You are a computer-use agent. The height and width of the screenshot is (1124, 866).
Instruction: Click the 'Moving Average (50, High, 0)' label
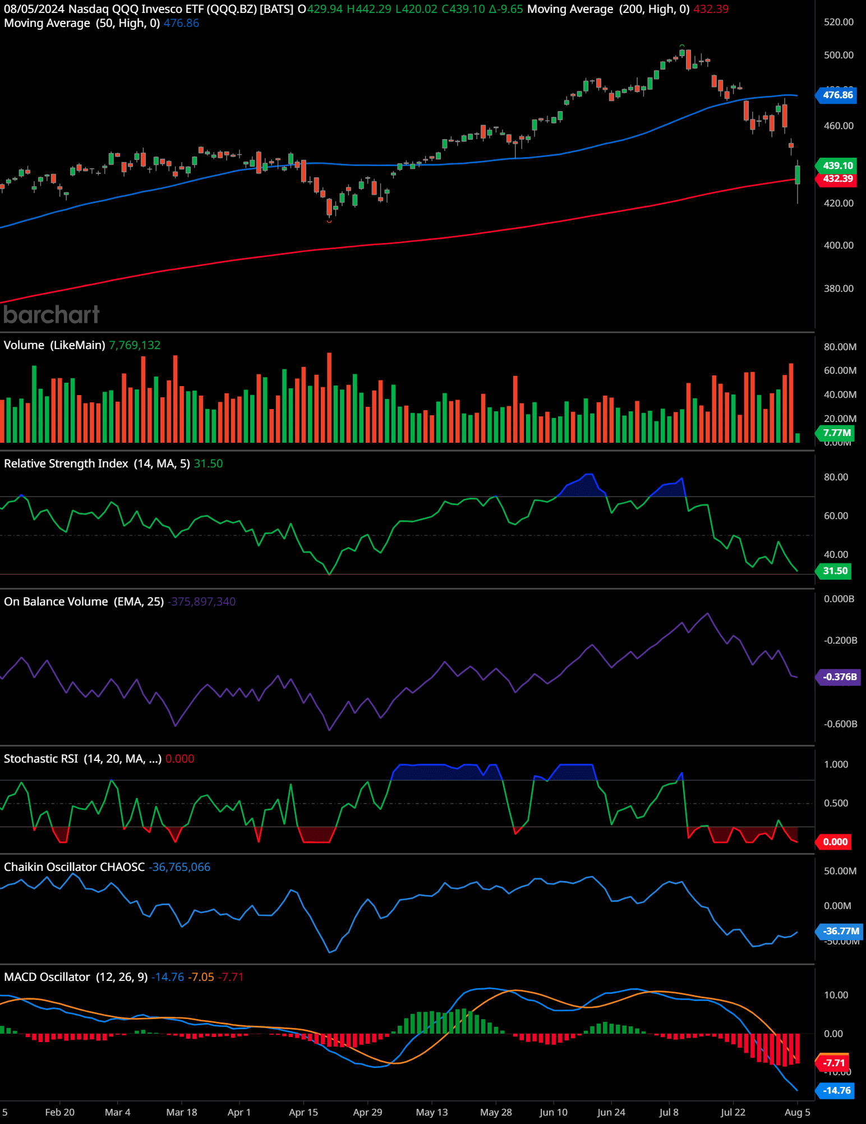coord(82,23)
